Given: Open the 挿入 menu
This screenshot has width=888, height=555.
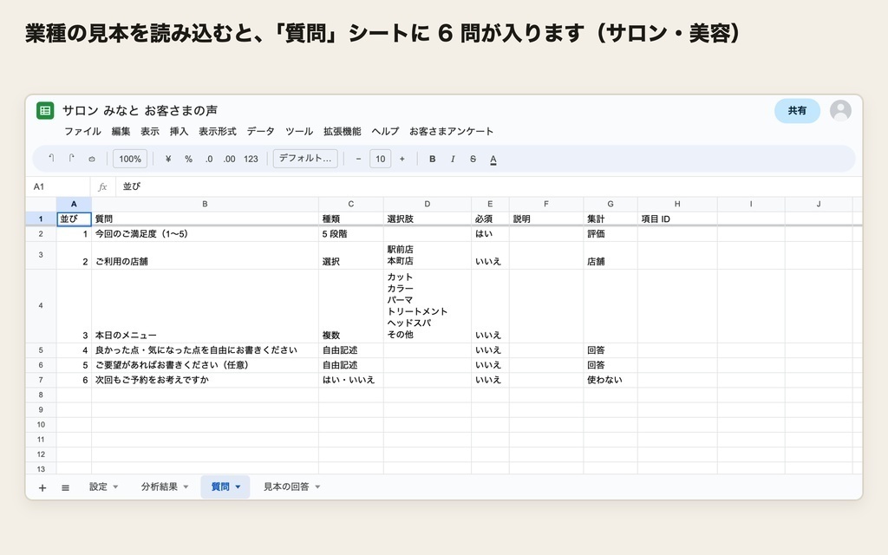Looking at the screenshot, I should 179,132.
